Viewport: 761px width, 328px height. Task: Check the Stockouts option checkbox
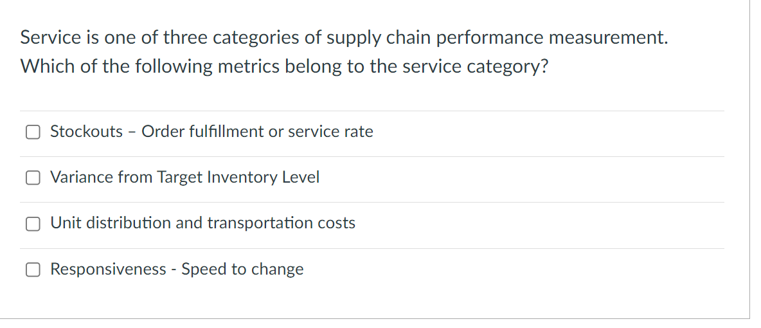coord(33,132)
